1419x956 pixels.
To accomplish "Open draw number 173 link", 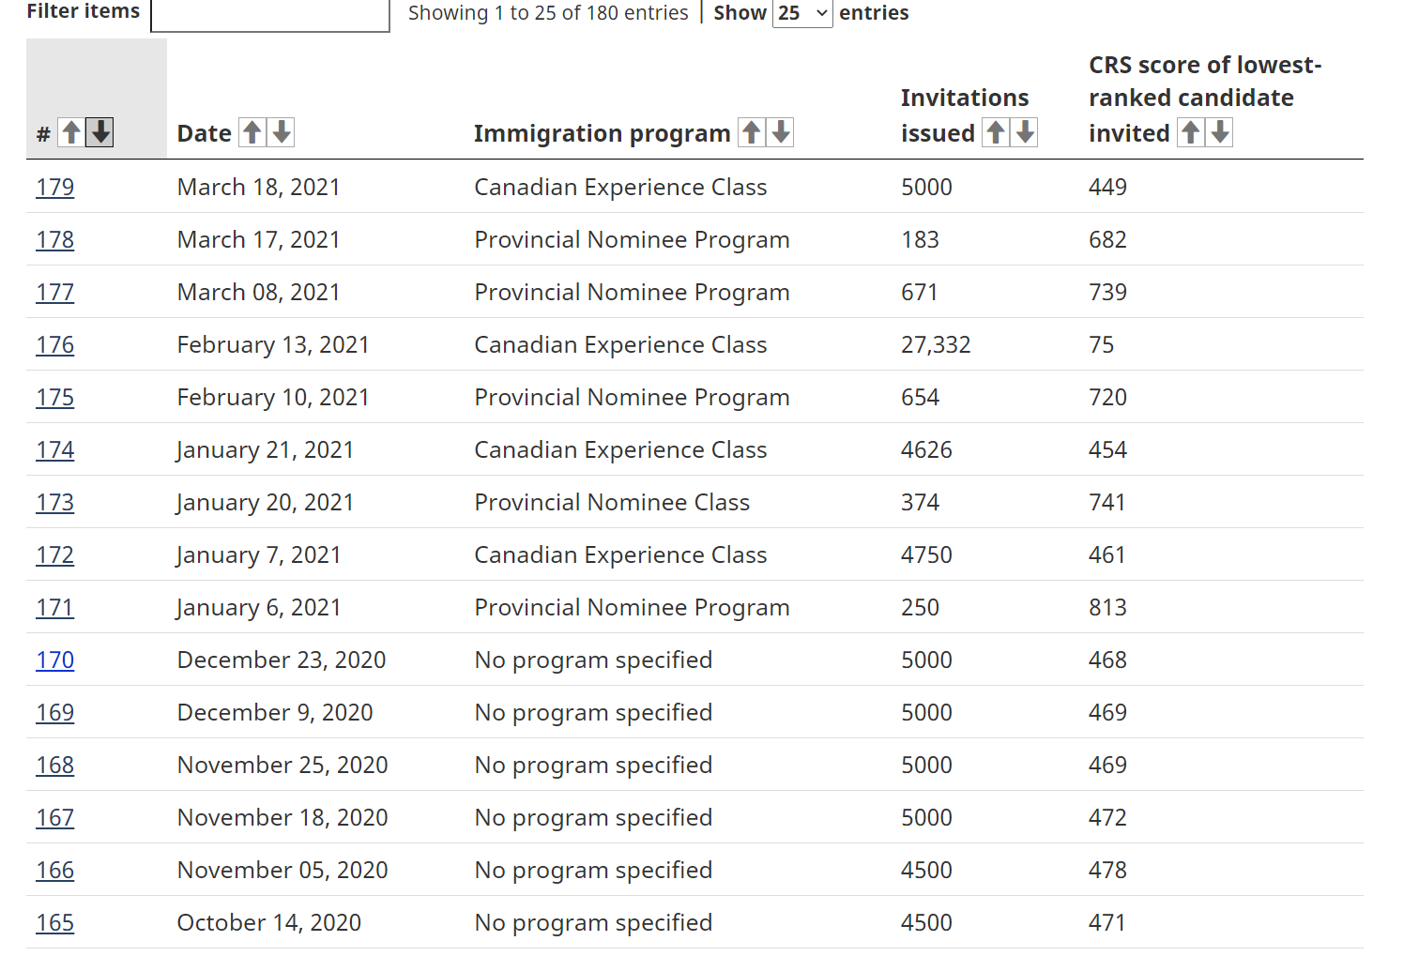I will 55,502.
